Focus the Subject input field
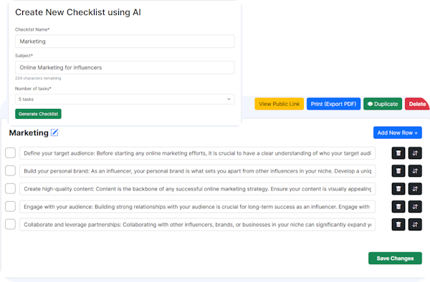Image resolution: width=430 pixels, height=282 pixels. click(125, 67)
